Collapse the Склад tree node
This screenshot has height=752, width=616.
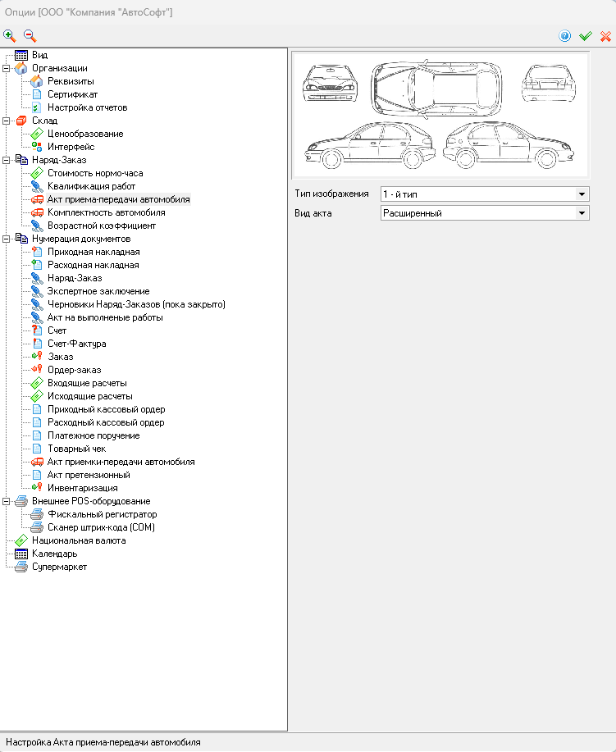point(6,121)
